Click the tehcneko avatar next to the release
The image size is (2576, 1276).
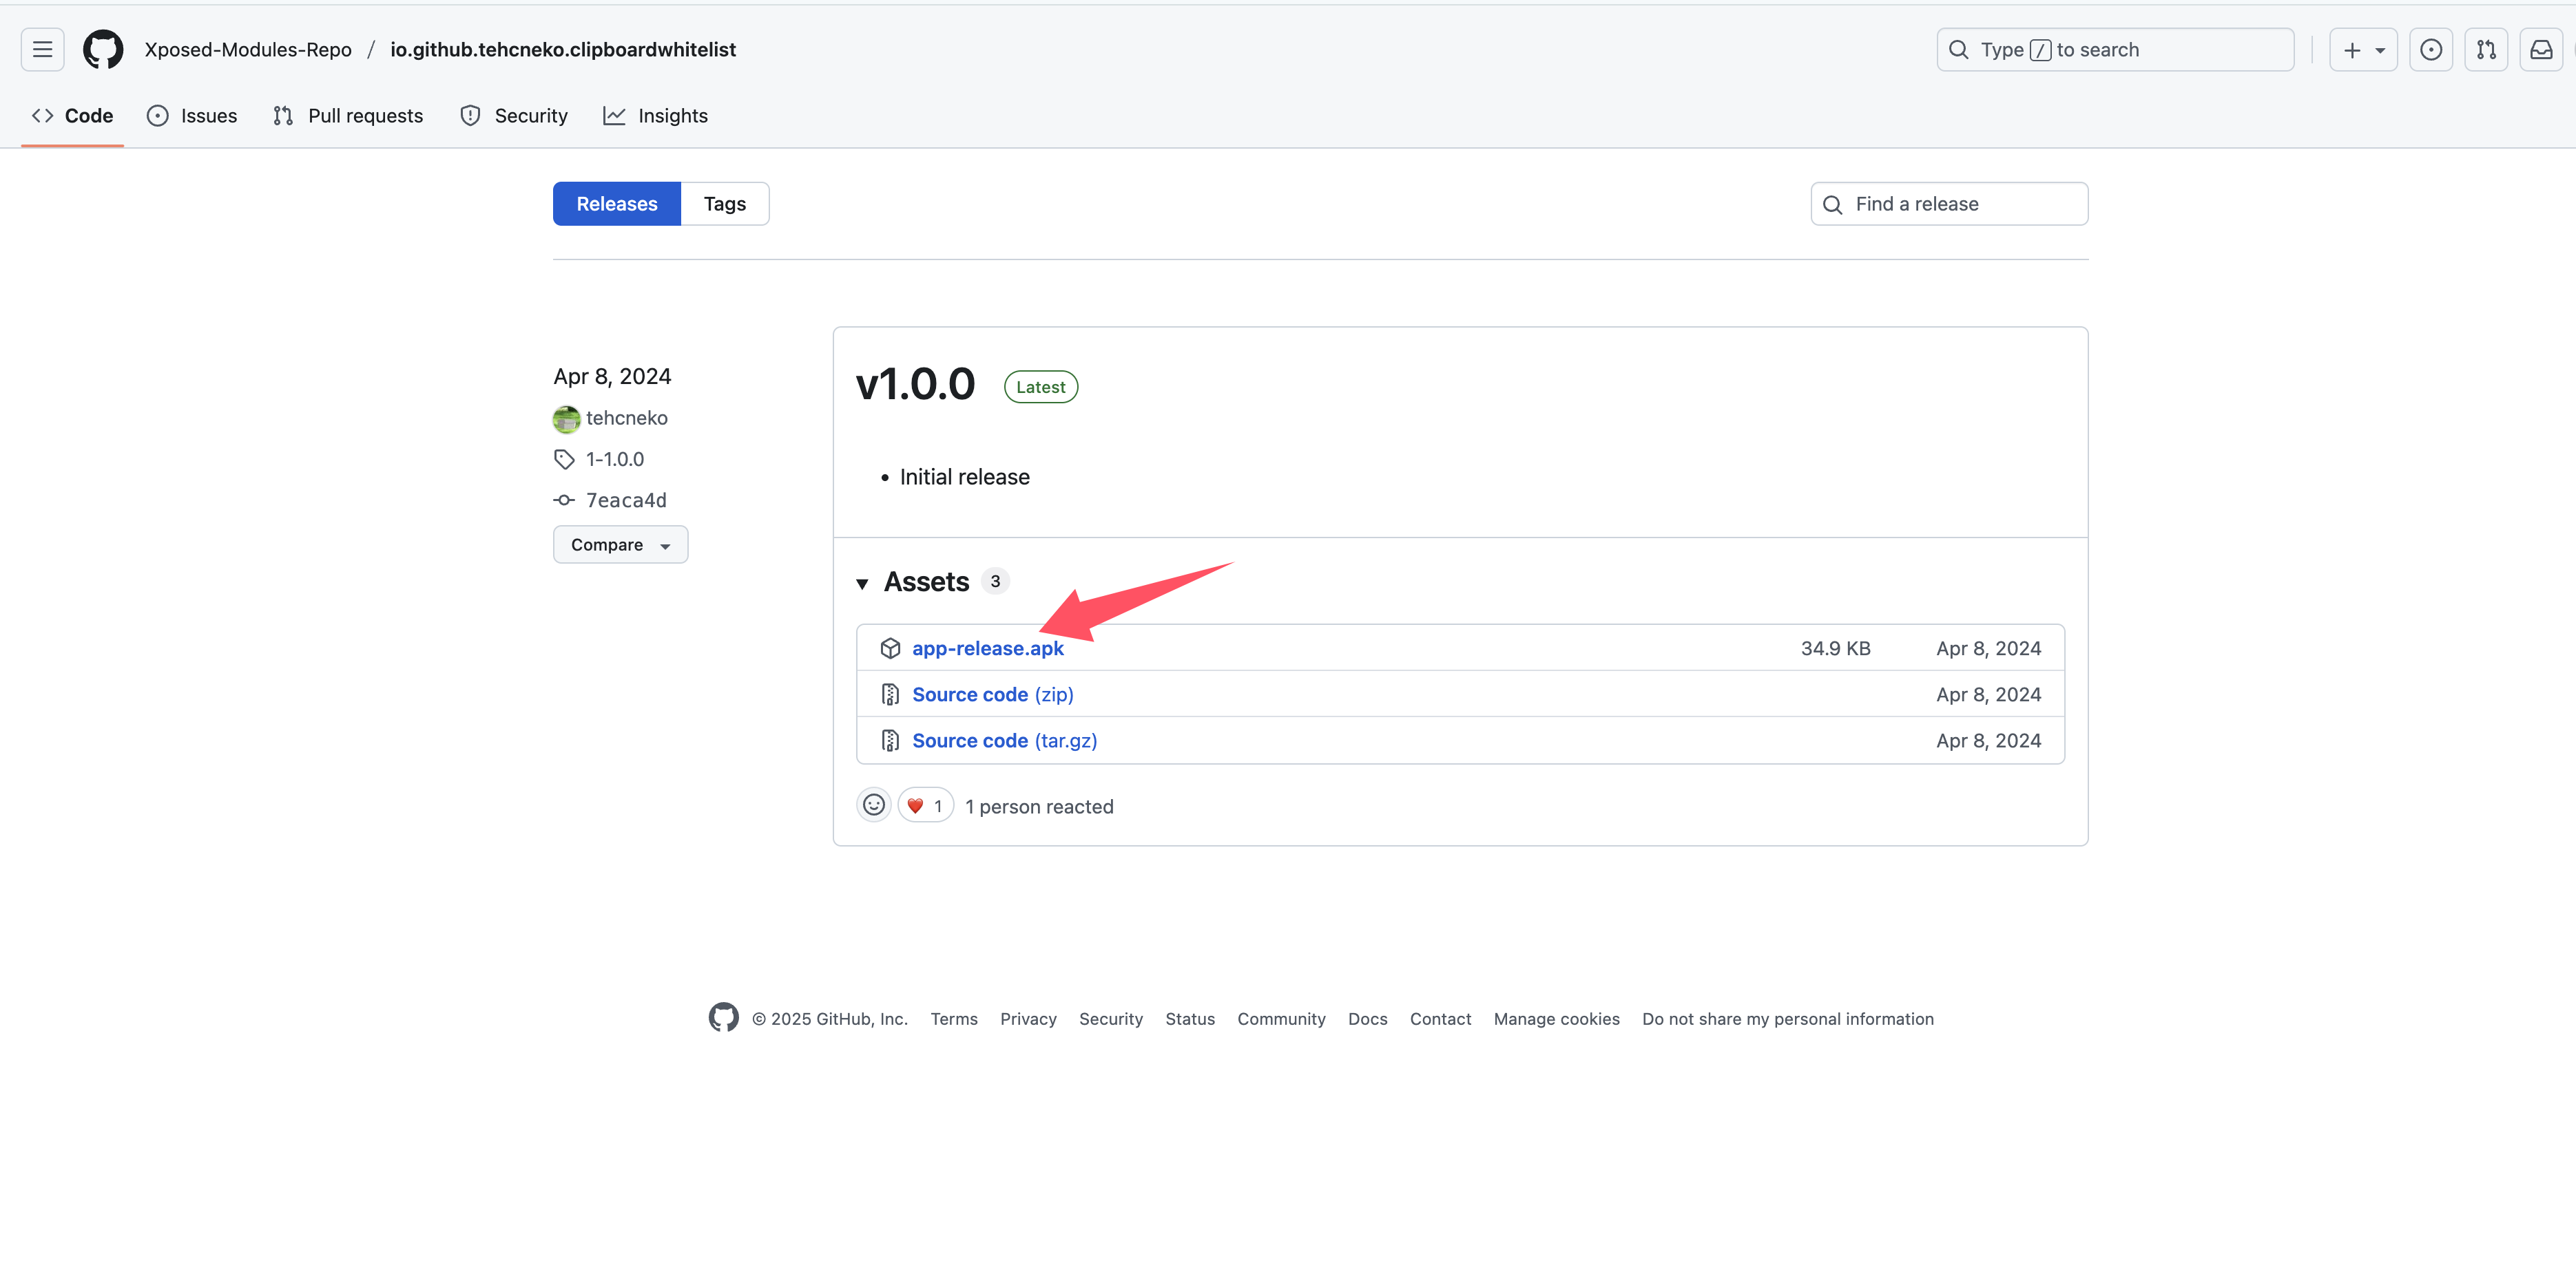(x=566, y=418)
